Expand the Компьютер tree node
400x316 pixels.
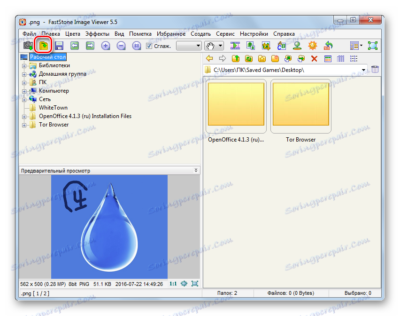pos(24,91)
